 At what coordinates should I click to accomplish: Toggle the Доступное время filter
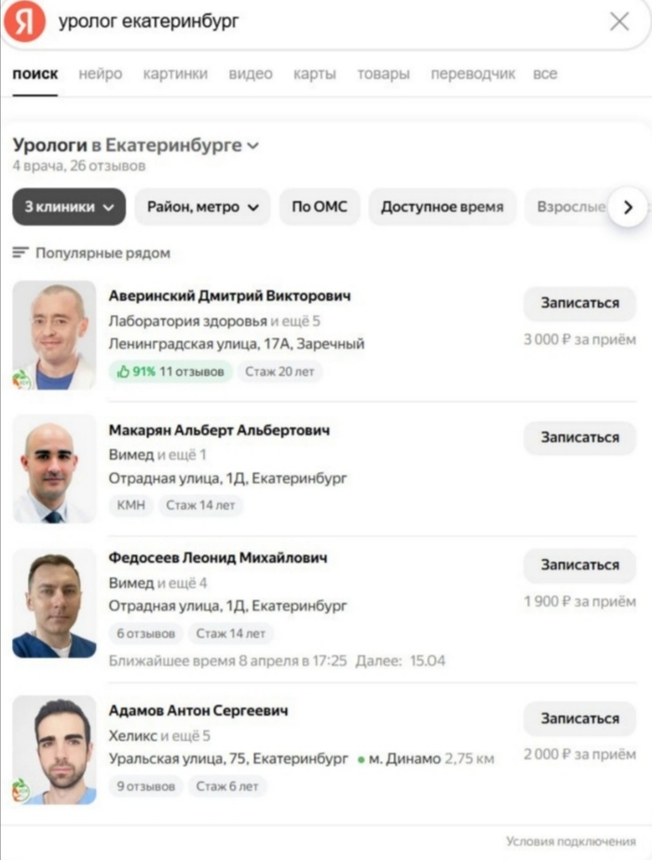click(x=442, y=207)
